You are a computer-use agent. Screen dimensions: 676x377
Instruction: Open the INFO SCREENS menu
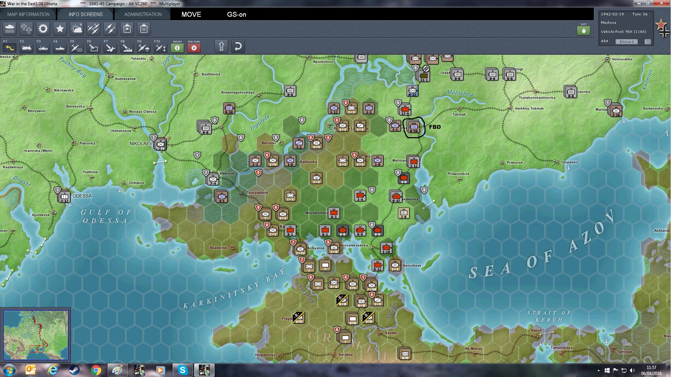point(85,14)
